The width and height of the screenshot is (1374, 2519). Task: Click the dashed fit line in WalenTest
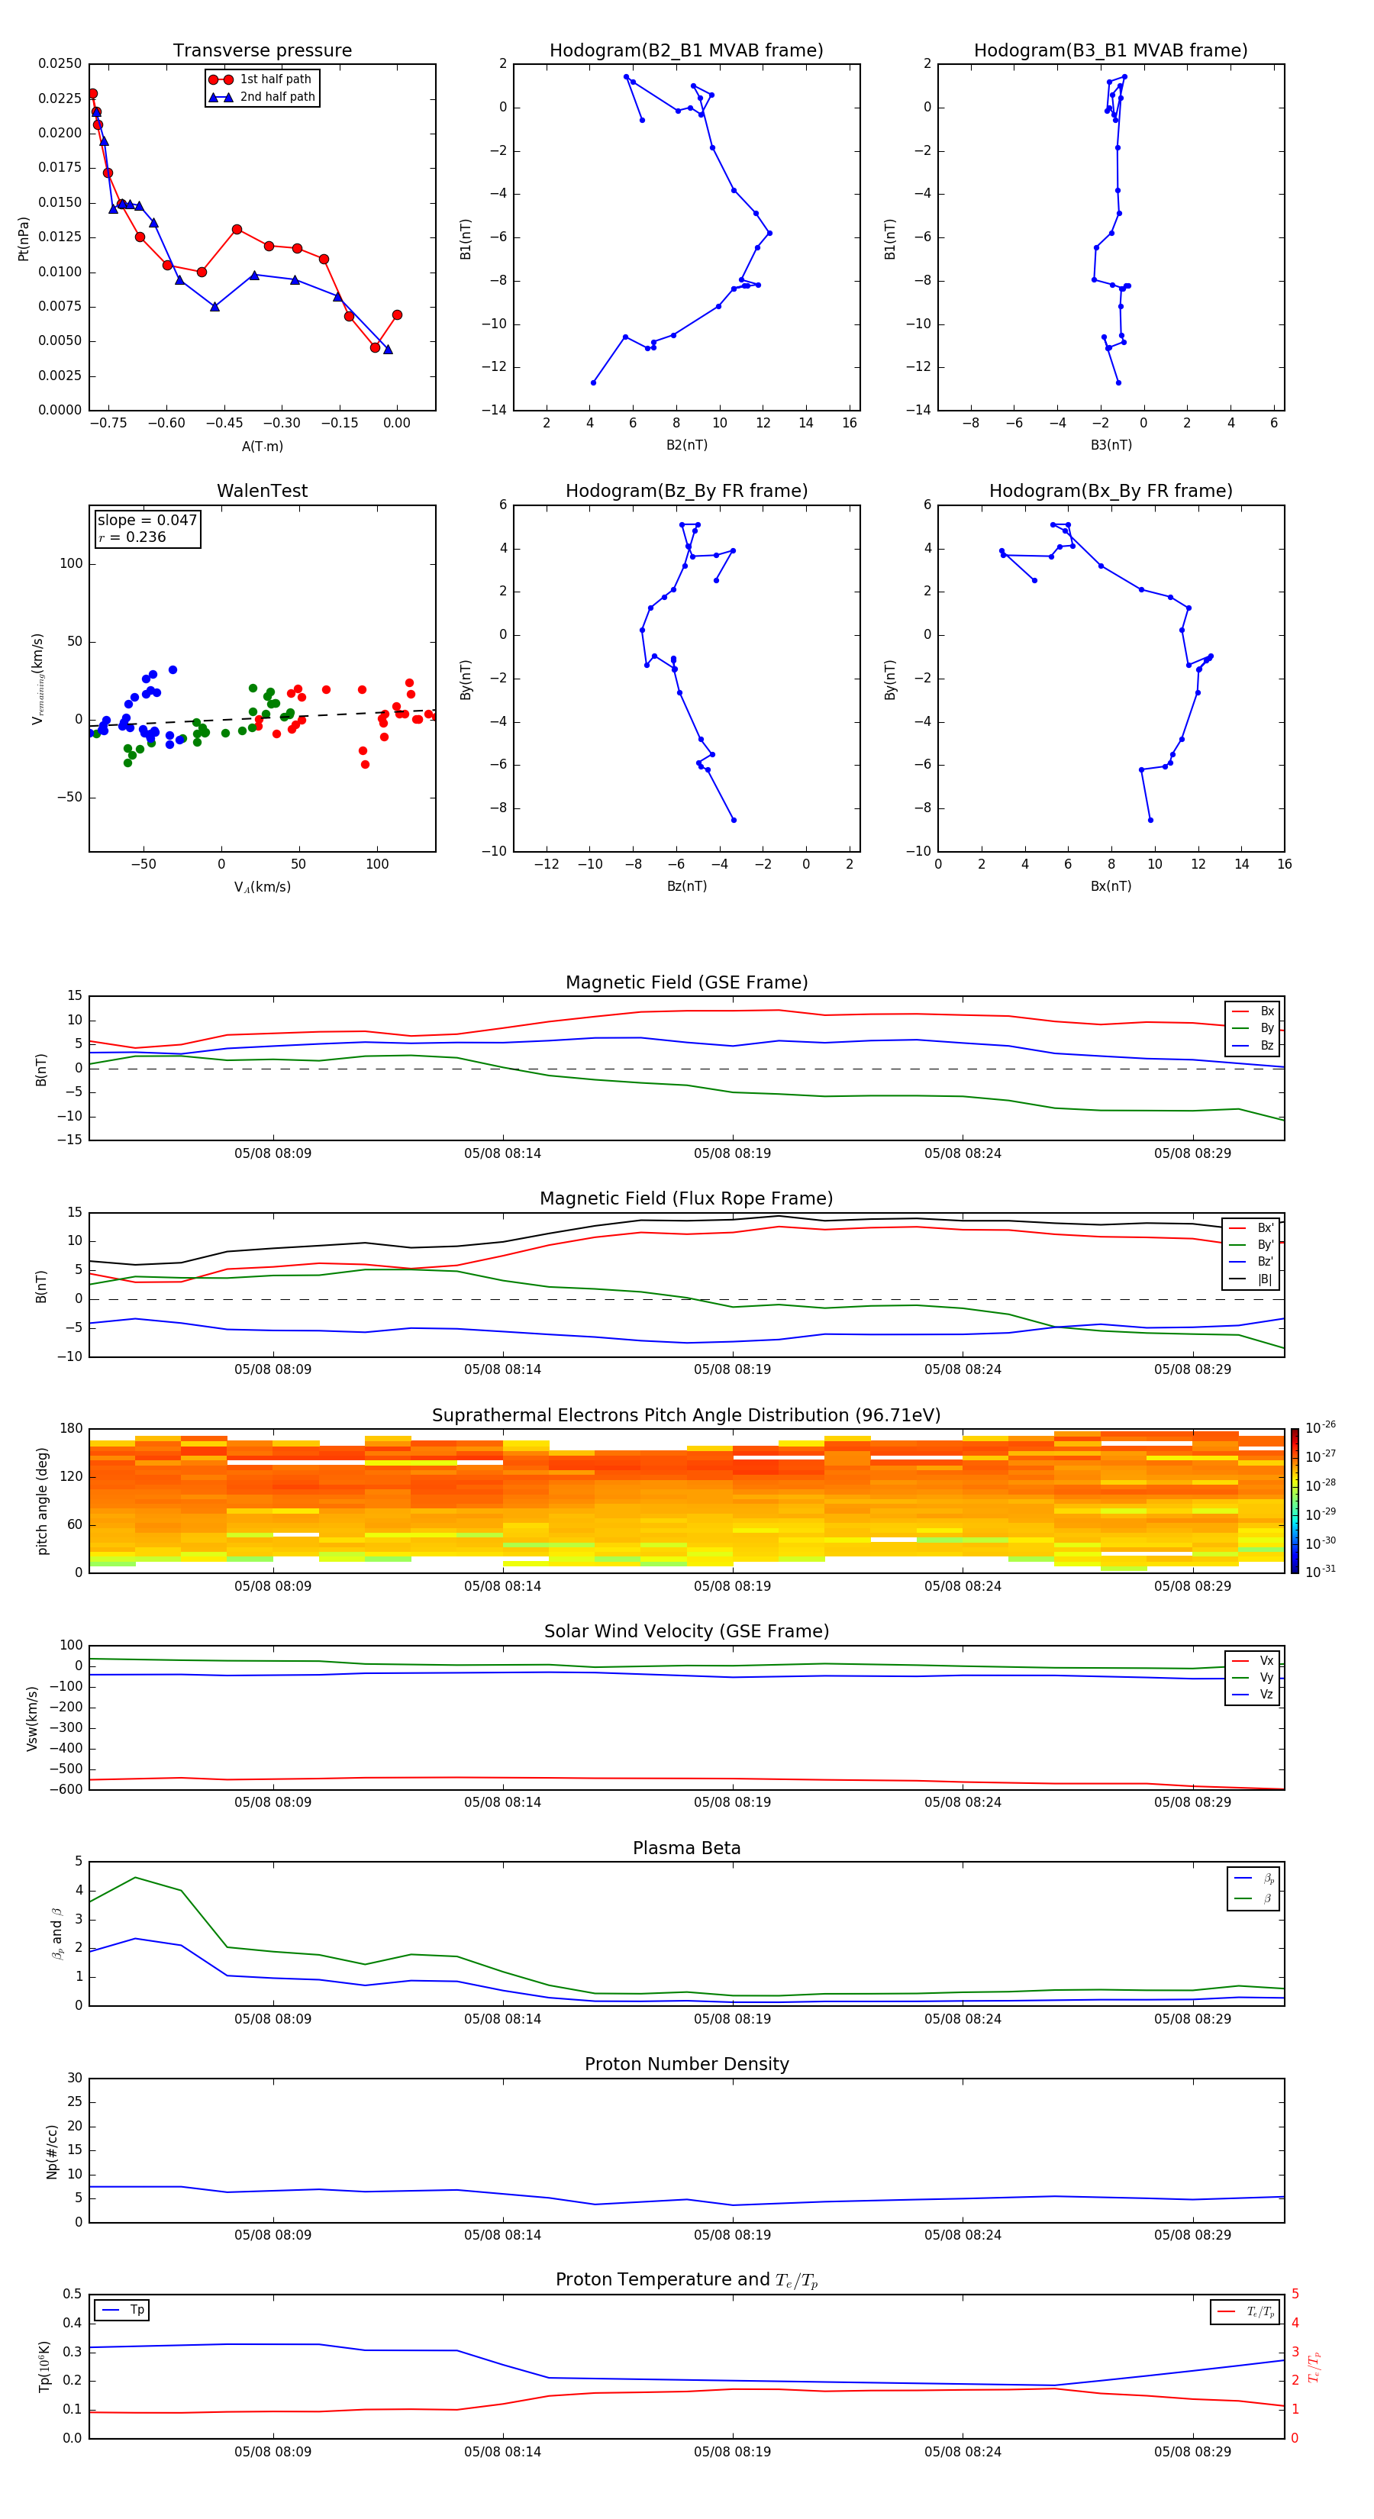coord(262,718)
